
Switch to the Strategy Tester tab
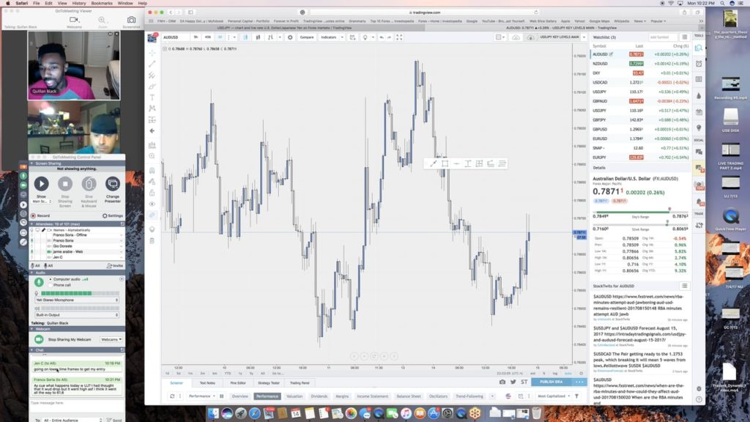pyautogui.click(x=268, y=382)
